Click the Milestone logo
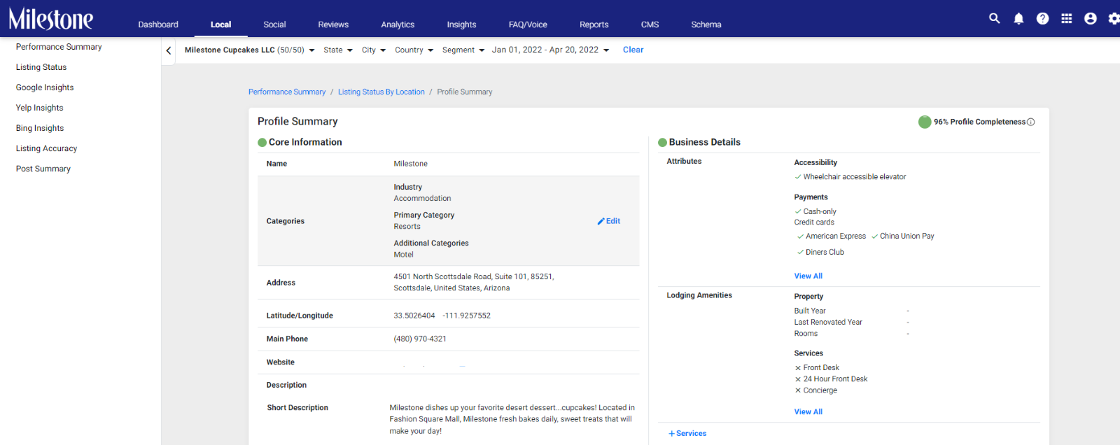 coord(50,19)
